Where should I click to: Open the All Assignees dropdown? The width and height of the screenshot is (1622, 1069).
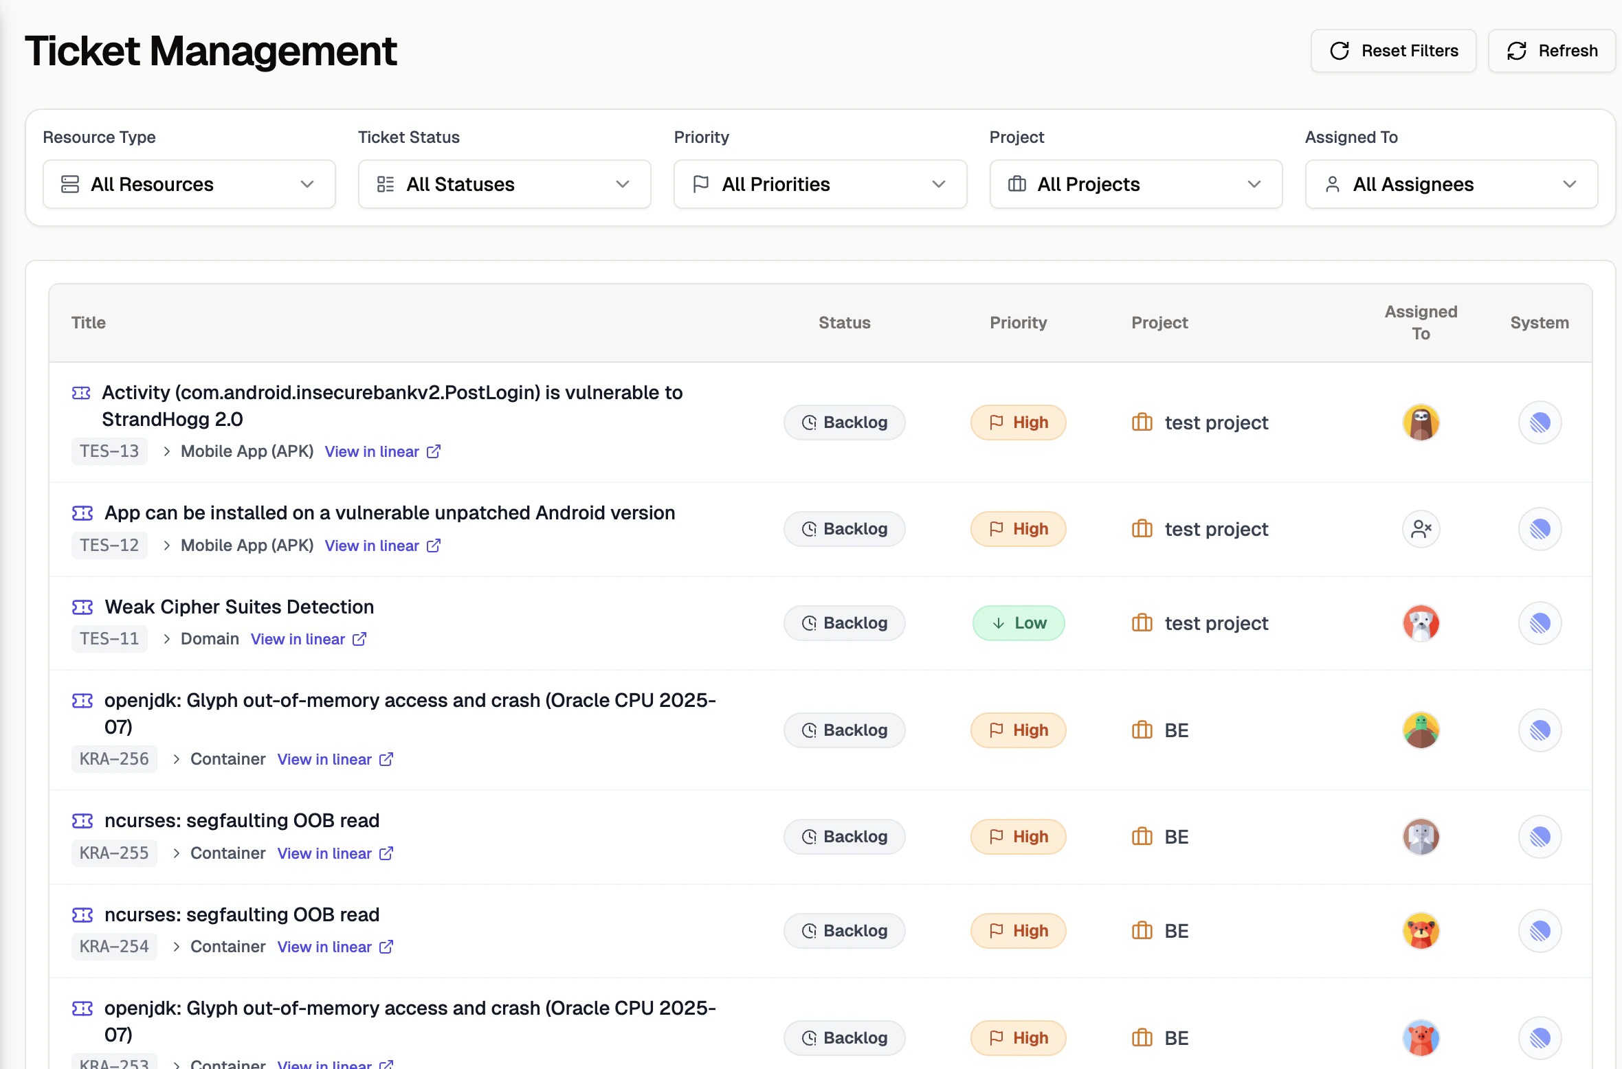pos(1450,184)
